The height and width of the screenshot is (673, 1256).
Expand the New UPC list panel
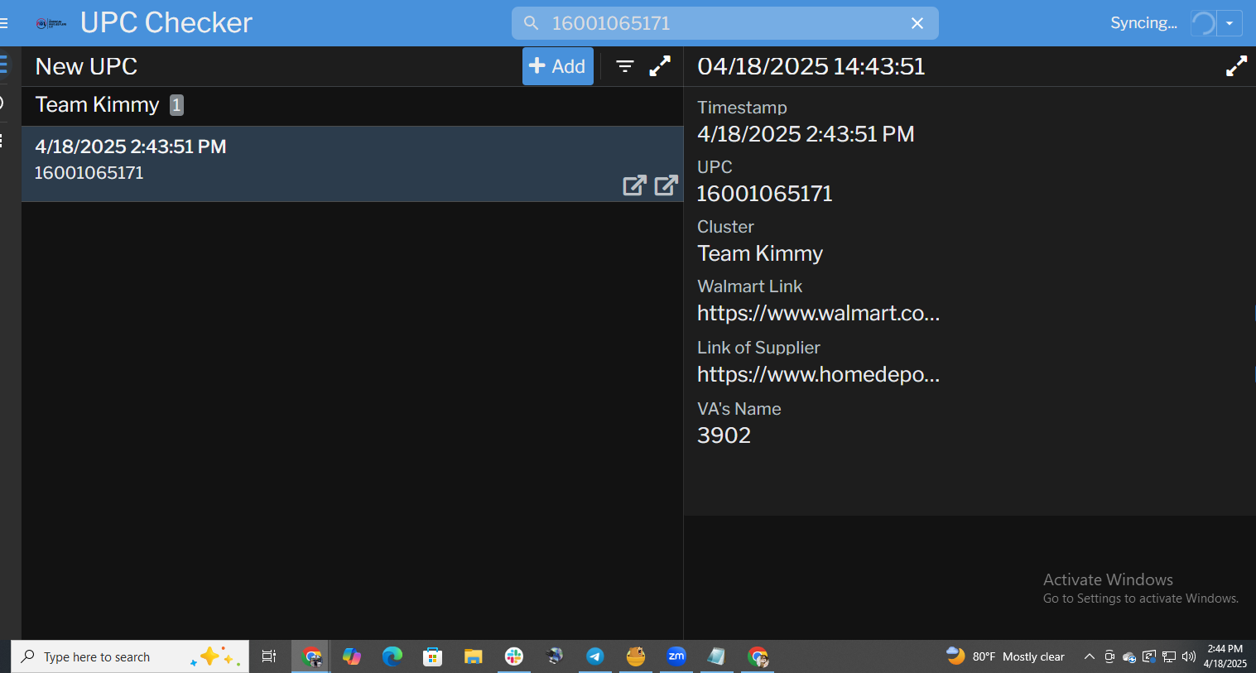[x=660, y=66]
